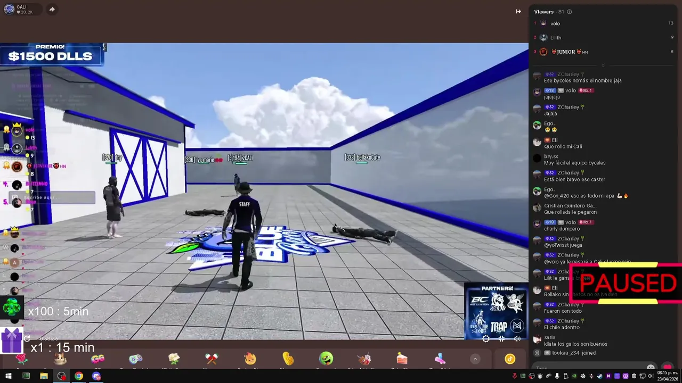Click the stream's volume speaker icon

click(517, 338)
